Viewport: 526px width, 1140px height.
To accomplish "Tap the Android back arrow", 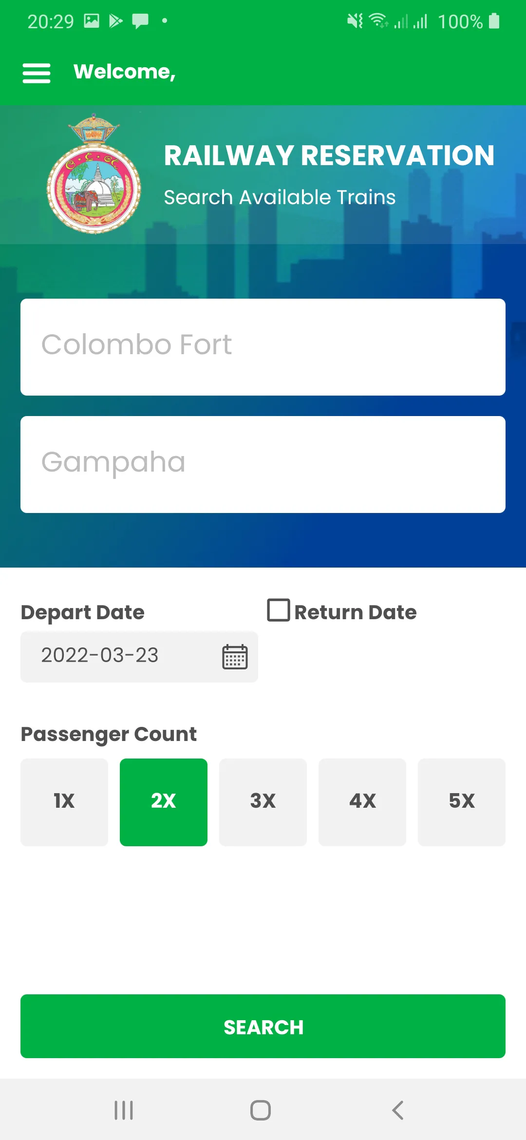I will coord(398,1110).
